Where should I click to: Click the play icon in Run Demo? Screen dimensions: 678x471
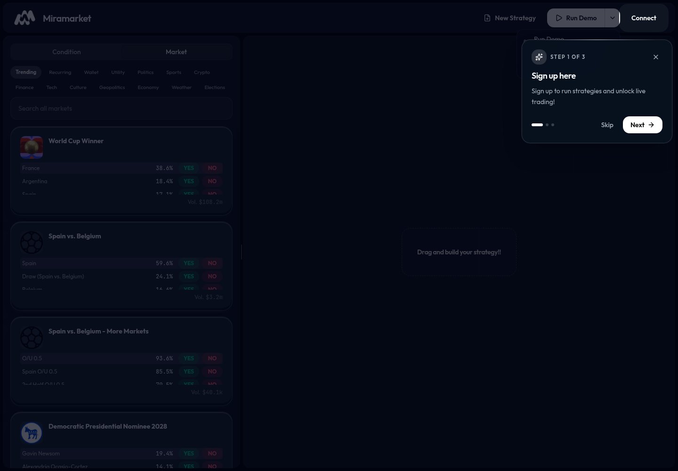point(559,18)
